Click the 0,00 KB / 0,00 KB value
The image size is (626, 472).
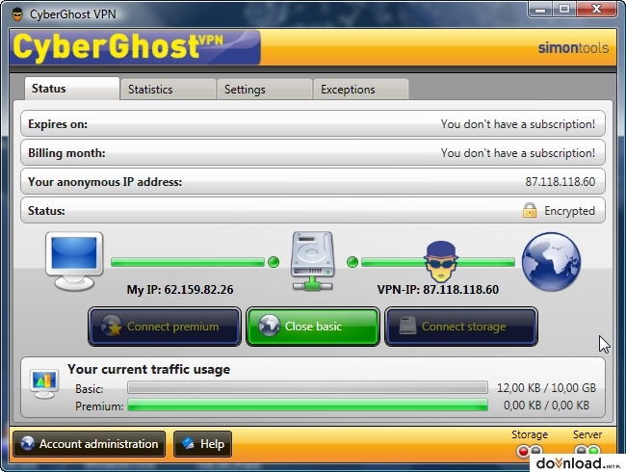point(546,406)
